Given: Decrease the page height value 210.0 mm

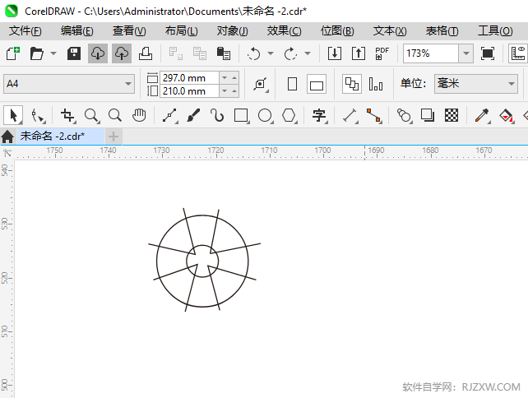Looking at the screenshot, I should point(225,91).
